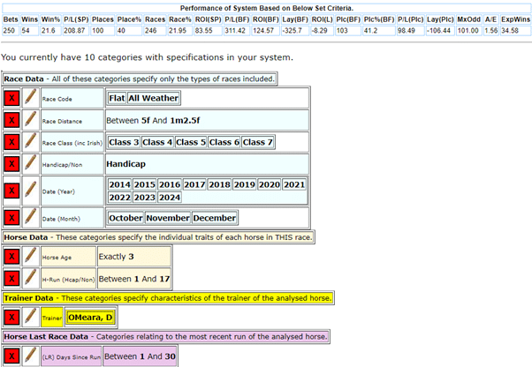Click the A/E value 1.56
Viewport: 532px width, 367px height.
pyautogui.click(x=491, y=31)
